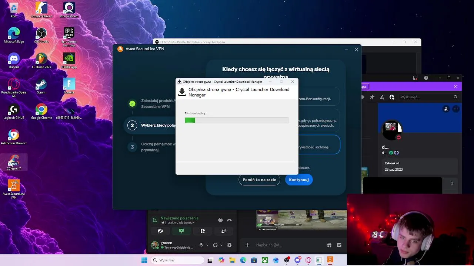Open AVG Secure Browser desktop shortcut
This screenshot has height=266, width=474.
click(14, 137)
